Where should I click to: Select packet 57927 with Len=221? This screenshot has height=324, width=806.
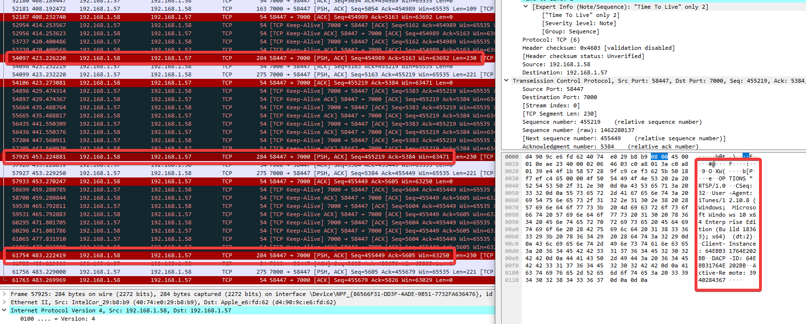(248, 173)
